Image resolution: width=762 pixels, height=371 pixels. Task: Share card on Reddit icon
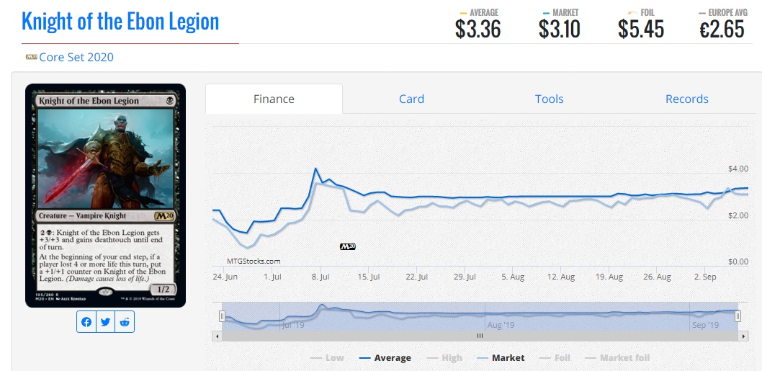[125, 322]
